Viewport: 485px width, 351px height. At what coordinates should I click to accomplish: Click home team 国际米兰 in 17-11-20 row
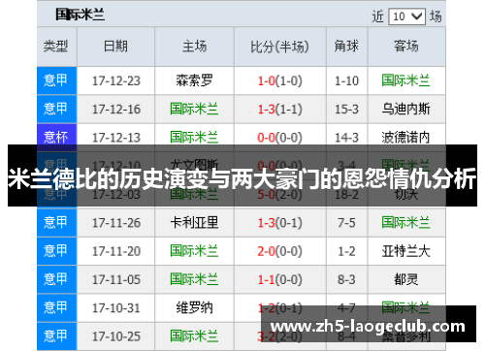194,251
